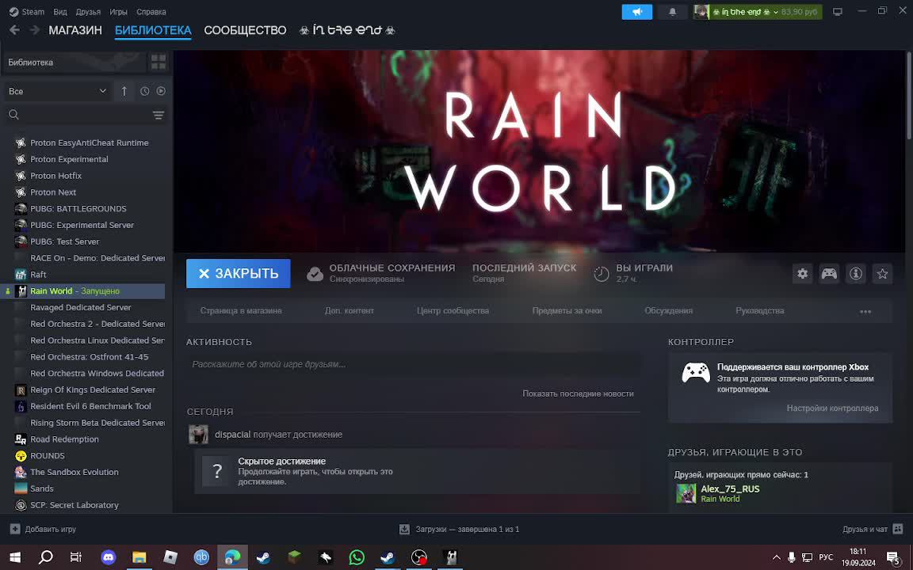Open the hidden achievement question mark card
The width and height of the screenshot is (913, 570).
(x=217, y=471)
